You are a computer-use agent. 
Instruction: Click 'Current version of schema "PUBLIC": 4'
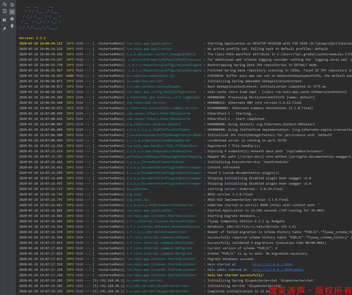tap(242, 248)
